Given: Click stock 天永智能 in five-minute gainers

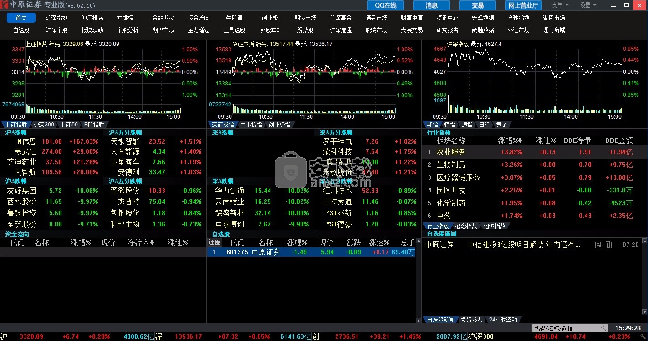Looking at the screenshot, I should click(125, 141).
